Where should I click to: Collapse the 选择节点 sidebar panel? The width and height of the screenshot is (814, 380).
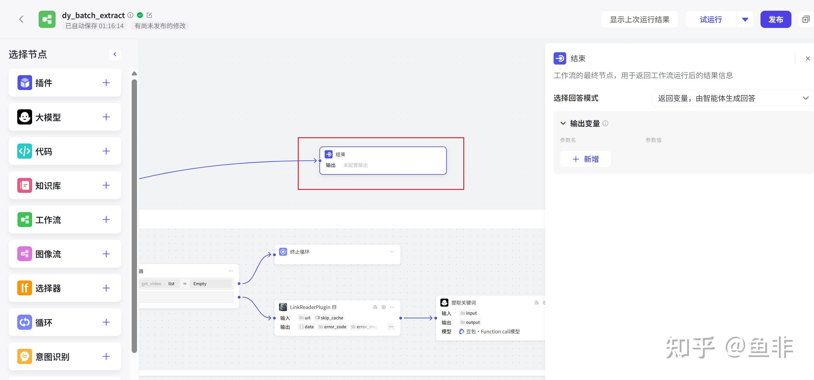pos(115,54)
